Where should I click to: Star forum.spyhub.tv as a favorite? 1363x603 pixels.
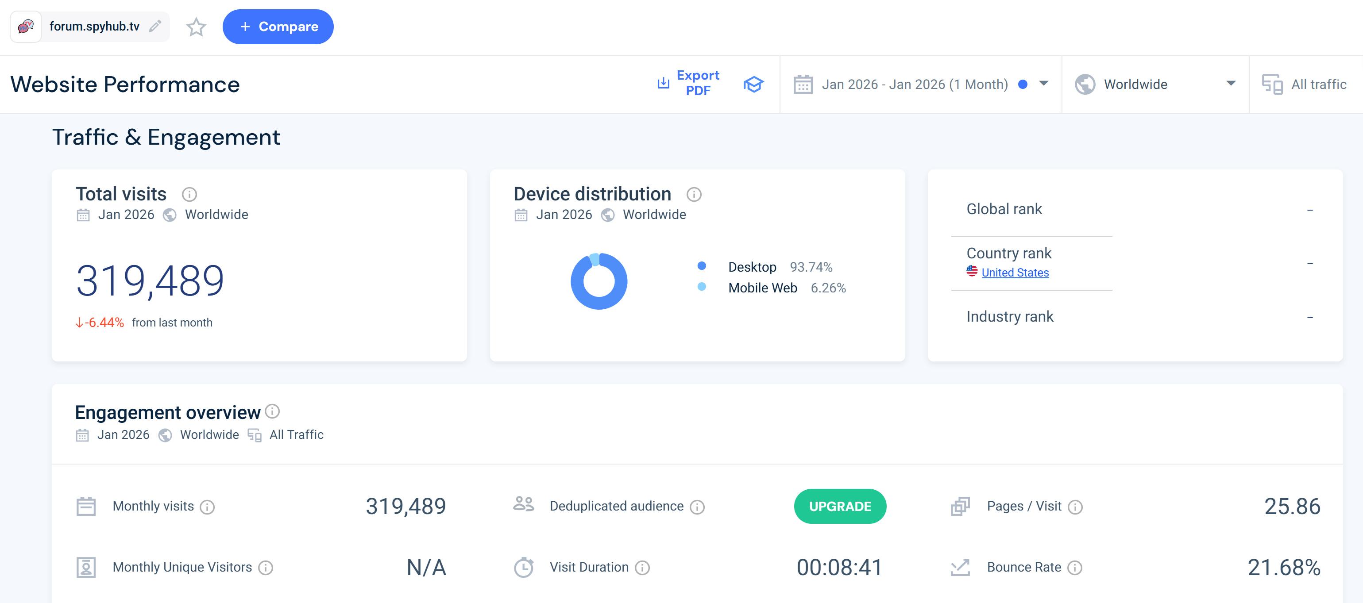[196, 27]
